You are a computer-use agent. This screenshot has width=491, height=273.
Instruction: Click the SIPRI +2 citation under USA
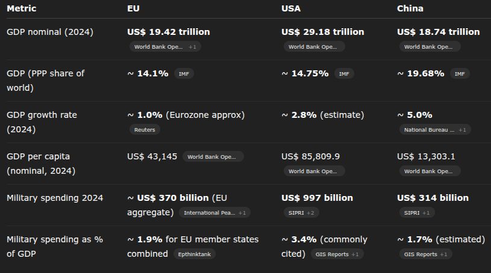pos(301,213)
